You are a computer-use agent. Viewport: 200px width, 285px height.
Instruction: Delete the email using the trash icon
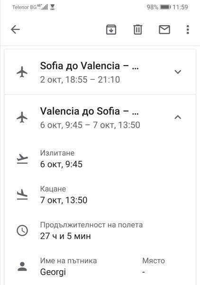(x=137, y=29)
